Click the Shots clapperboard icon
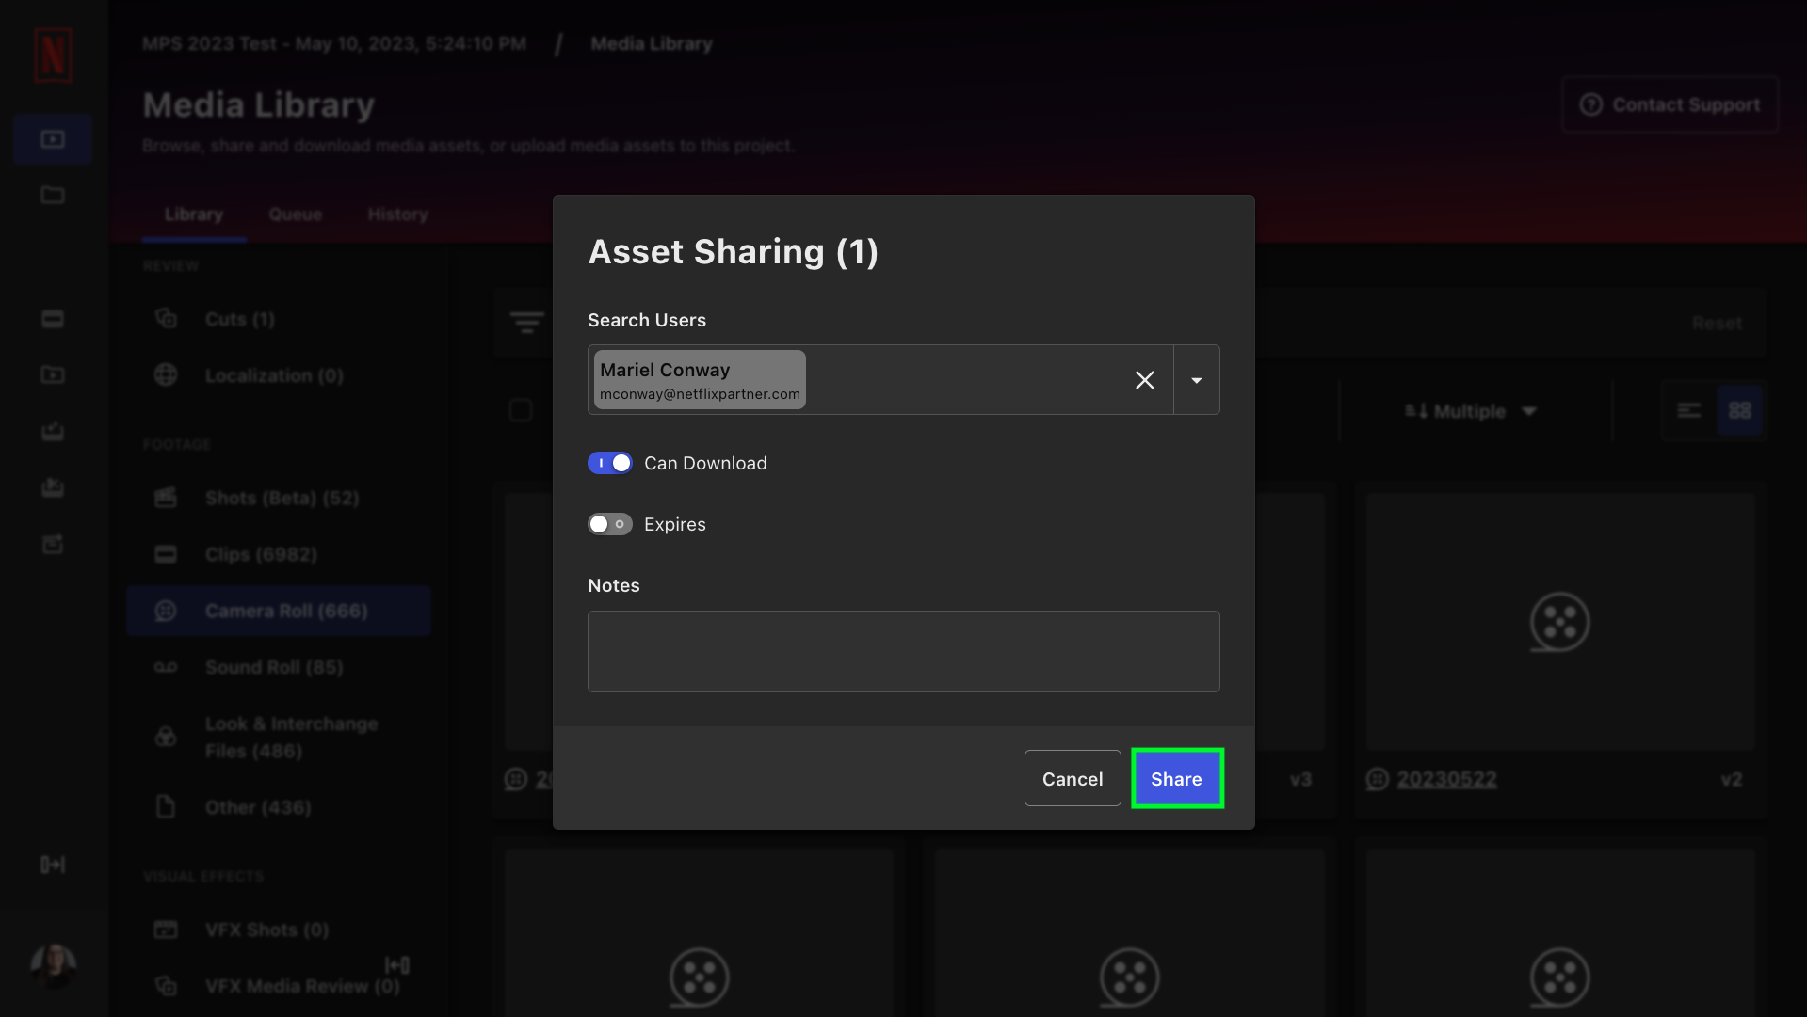The image size is (1807, 1017). point(166,497)
